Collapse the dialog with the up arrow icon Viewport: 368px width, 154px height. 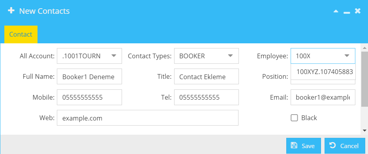click(x=336, y=11)
